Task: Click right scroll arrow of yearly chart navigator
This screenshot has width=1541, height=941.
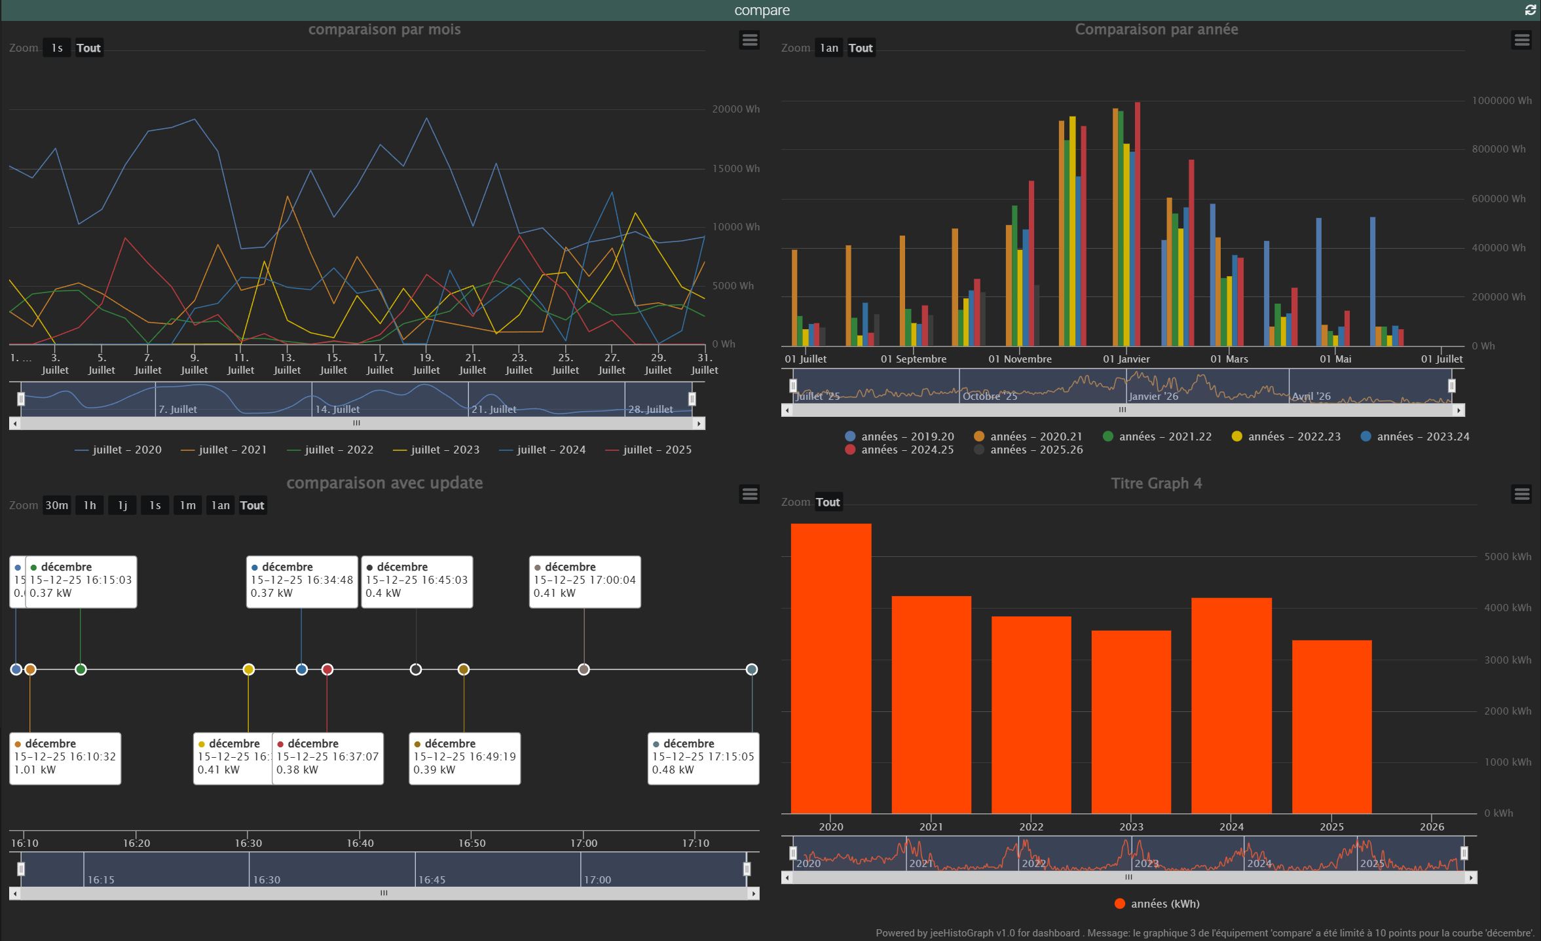Action: [x=1458, y=410]
